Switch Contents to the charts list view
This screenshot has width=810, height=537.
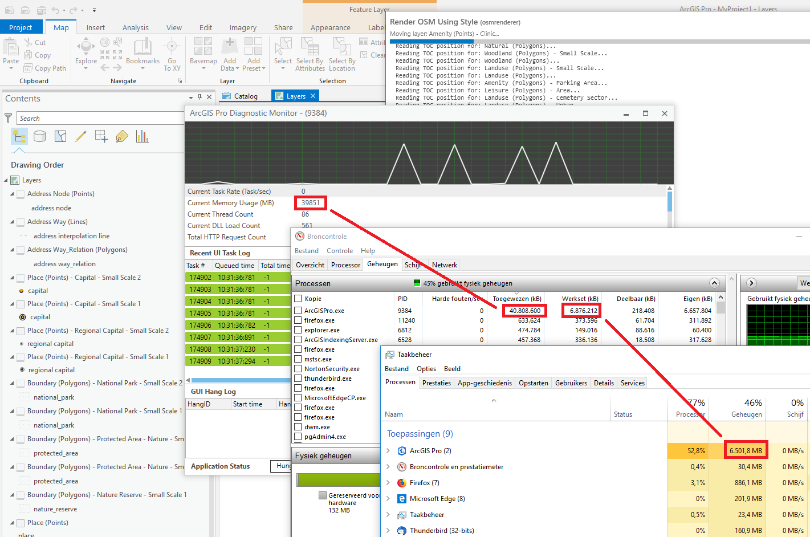(143, 136)
